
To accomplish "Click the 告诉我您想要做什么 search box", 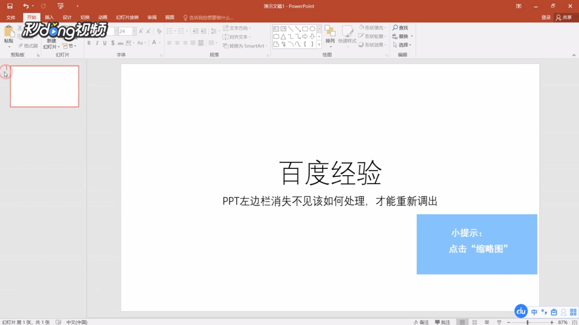I will point(209,17).
